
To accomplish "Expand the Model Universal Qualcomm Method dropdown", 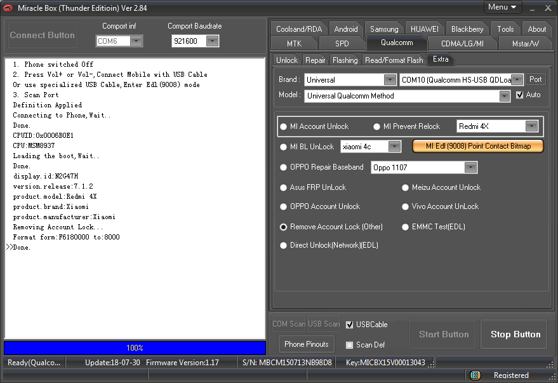I will (x=505, y=96).
